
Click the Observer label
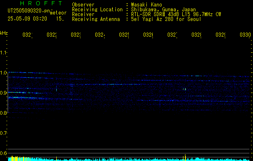click(83, 5)
